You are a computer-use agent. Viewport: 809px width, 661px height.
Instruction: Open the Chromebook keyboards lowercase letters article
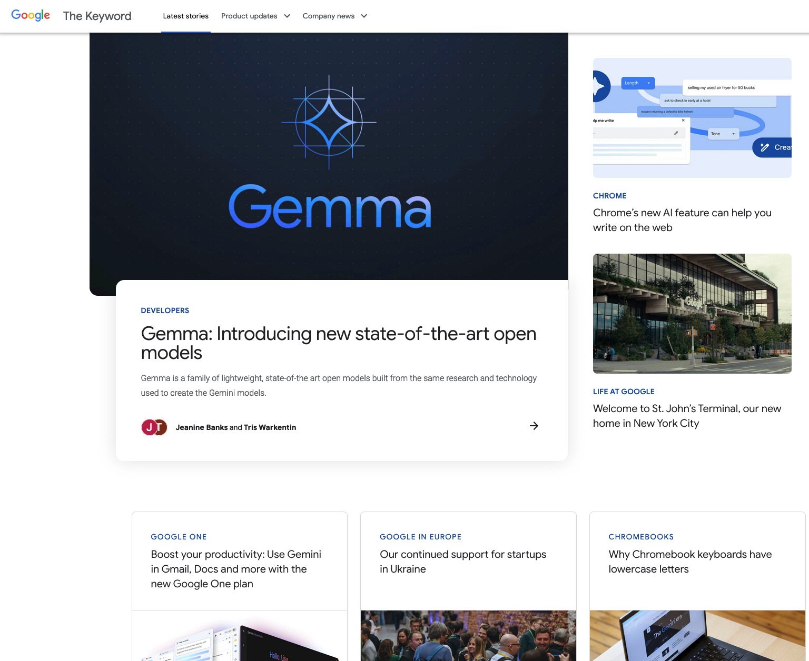pyautogui.click(x=689, y=562)
